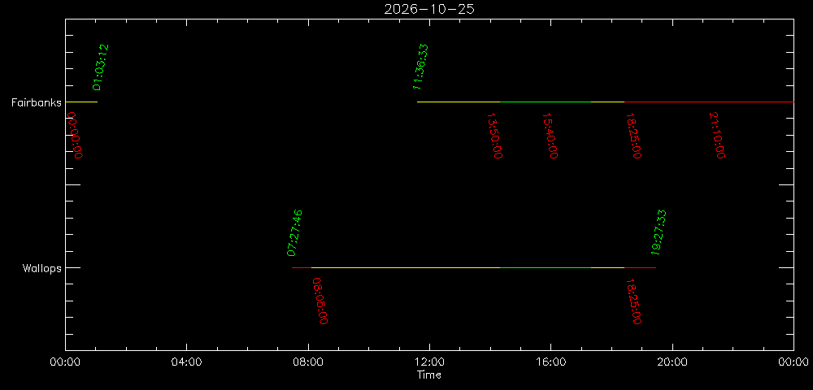Click the green segment on Fairbanks line

click(546, 102)
